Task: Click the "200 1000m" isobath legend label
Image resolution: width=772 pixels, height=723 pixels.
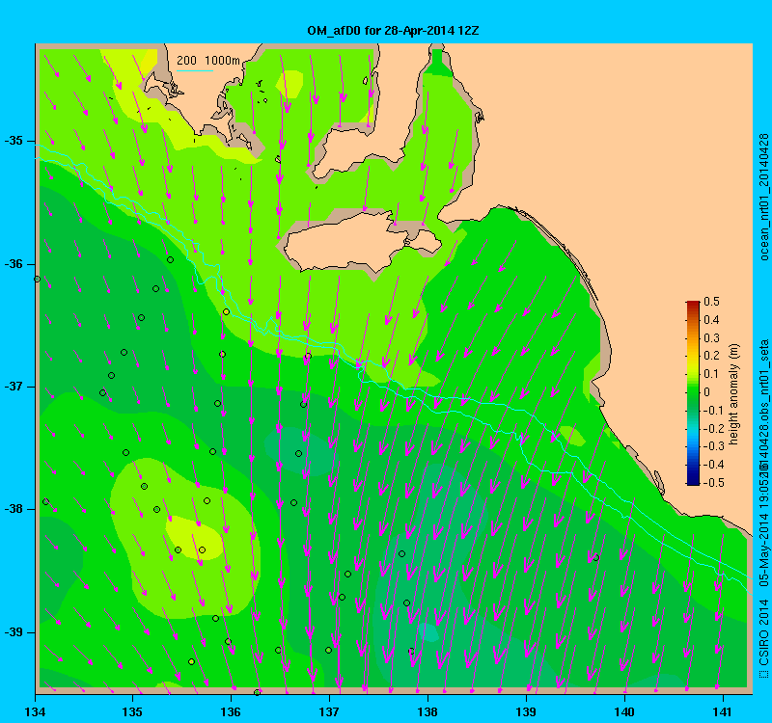Action: [x=208, y=61]
